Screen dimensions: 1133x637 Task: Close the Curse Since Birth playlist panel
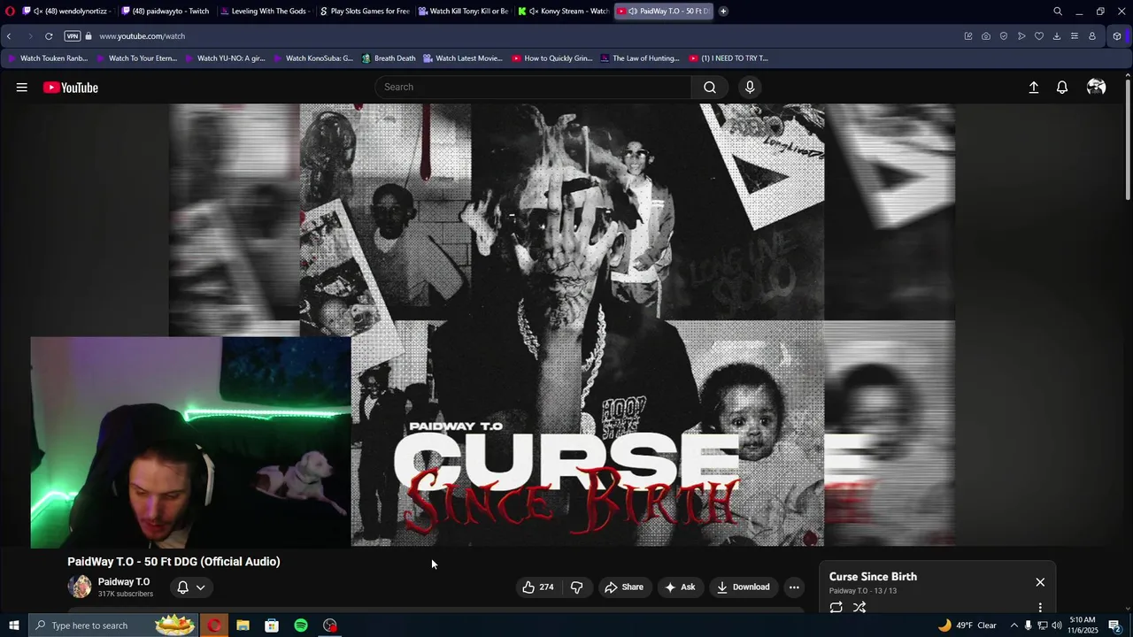[x=1040, y=582]
